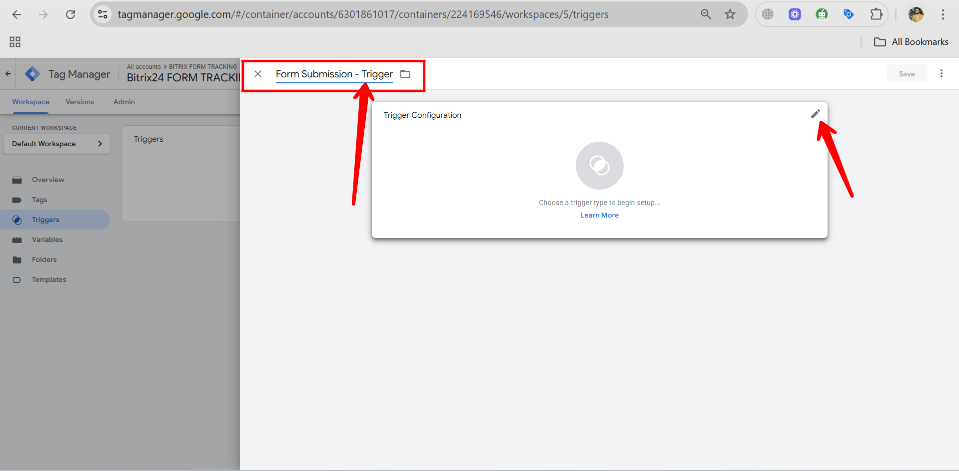Bookmark this page with the star icon
The image size is (959, 471).
click(730, 14)
